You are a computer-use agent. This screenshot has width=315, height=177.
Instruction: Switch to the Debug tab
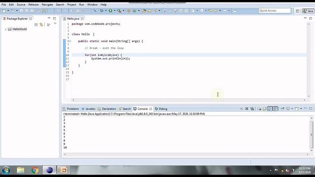(x=161, y=109)
